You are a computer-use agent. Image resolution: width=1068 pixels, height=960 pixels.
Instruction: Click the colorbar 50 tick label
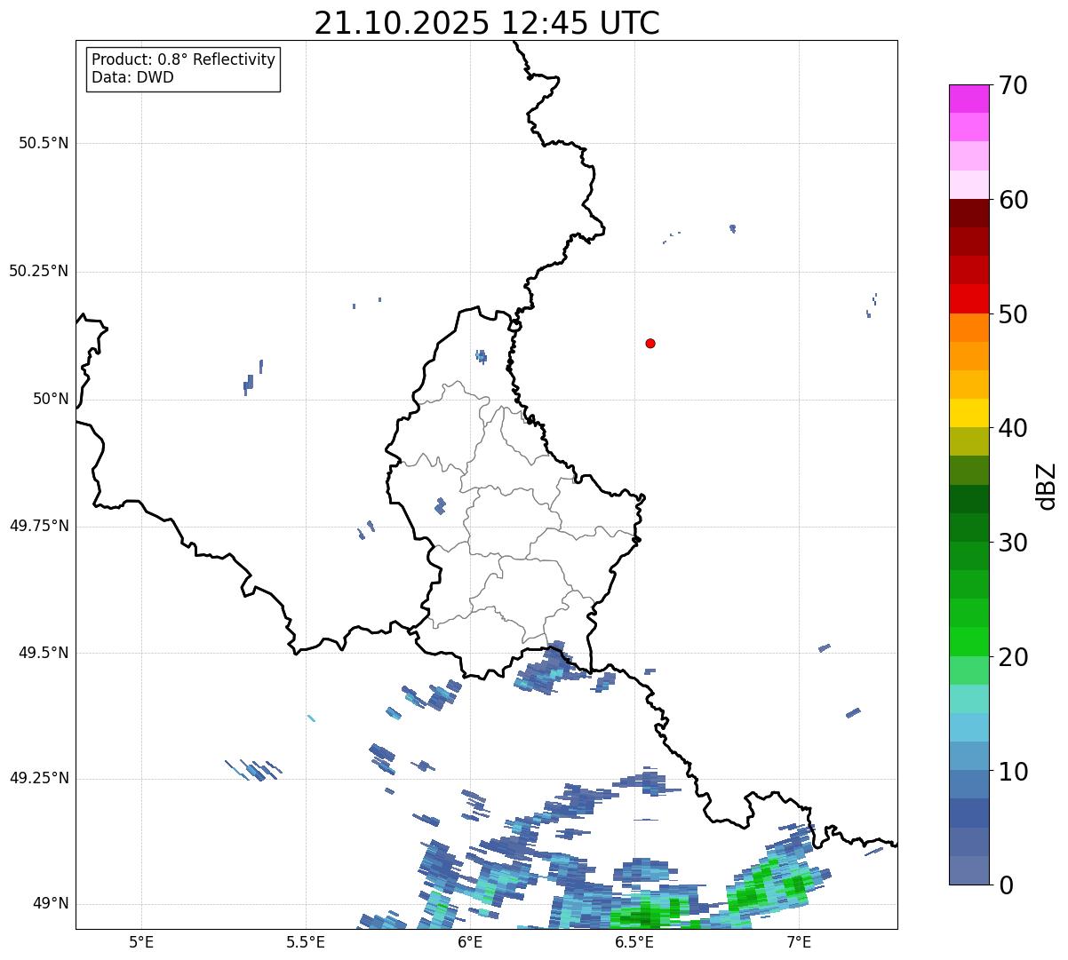1013,314
